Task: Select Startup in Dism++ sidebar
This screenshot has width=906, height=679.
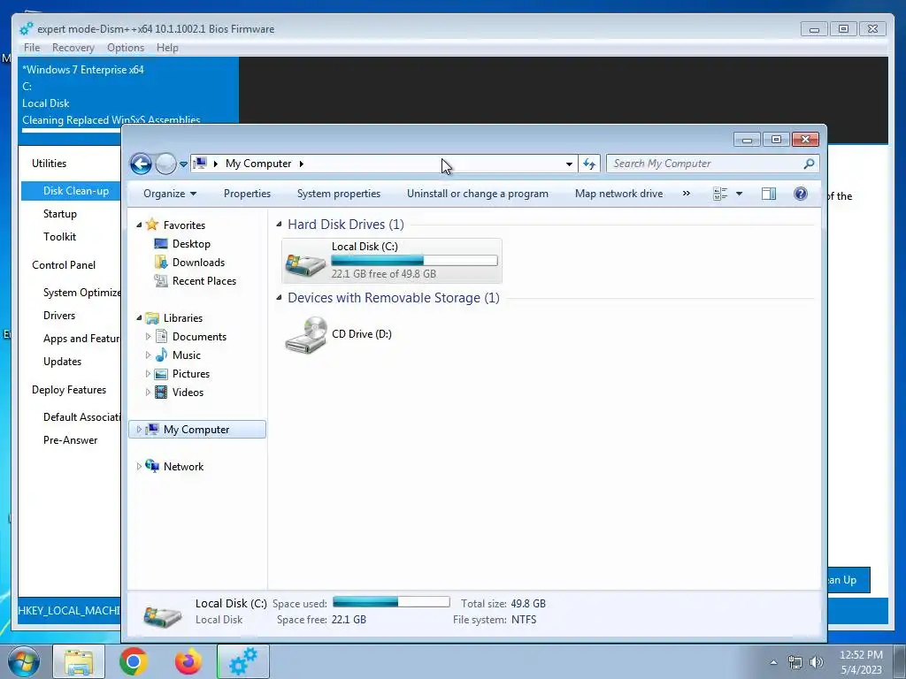Action: (60, 214)
